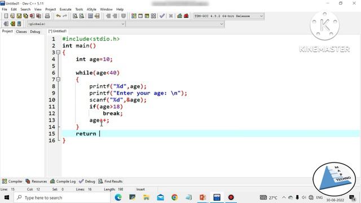Switch to the Debug side tab

(35, 32)
